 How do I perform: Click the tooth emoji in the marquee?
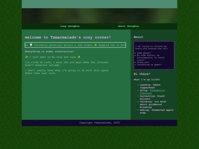click(x=31, y=45)
